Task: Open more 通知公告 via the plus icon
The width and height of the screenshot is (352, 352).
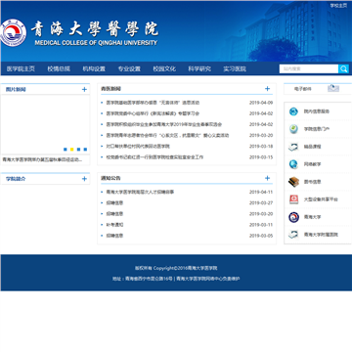Action: (x=267, y=178)
